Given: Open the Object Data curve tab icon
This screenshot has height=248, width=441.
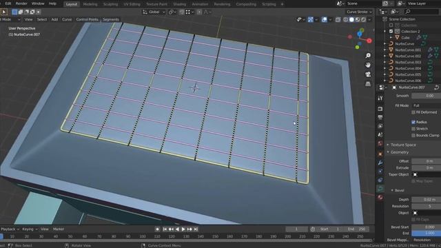Looking at the screenshot, I should [380, 189].
